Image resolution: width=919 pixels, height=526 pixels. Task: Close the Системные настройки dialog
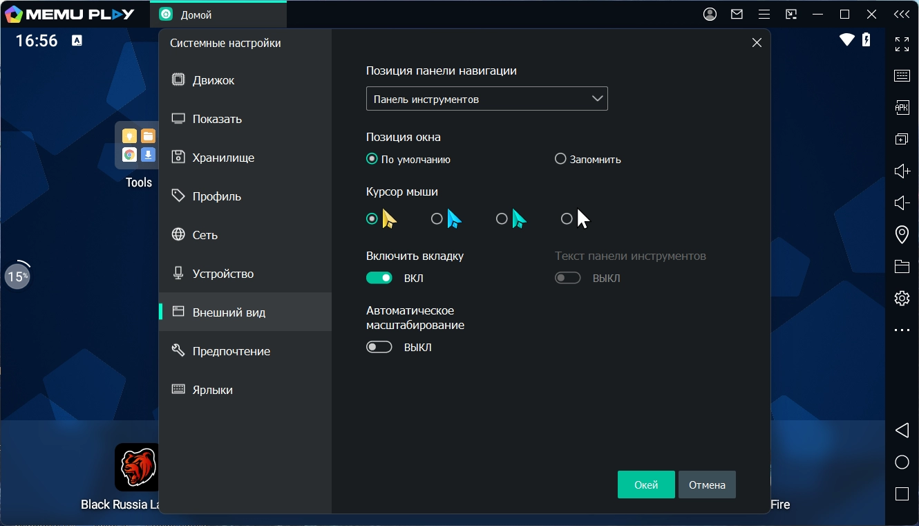pos(757,43)
